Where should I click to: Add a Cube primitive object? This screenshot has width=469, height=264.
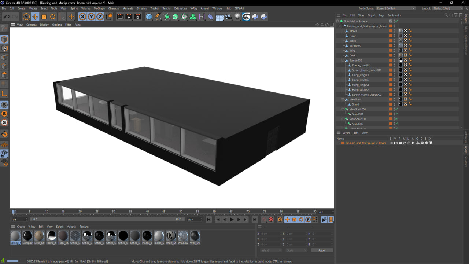[x=149, y=16]
